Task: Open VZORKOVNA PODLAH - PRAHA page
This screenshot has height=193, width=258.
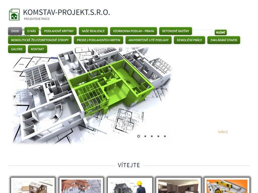Action: point(134,31)
